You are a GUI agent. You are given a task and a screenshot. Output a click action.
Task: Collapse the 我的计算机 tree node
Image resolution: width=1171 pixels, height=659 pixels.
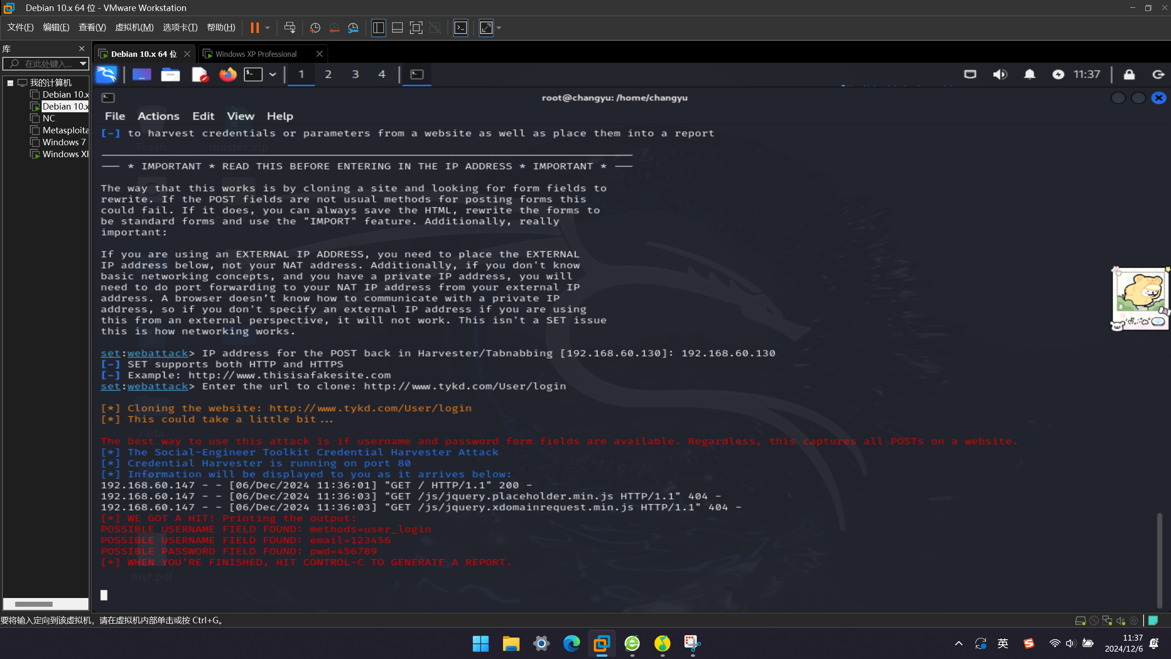click(x=10, y=83)
